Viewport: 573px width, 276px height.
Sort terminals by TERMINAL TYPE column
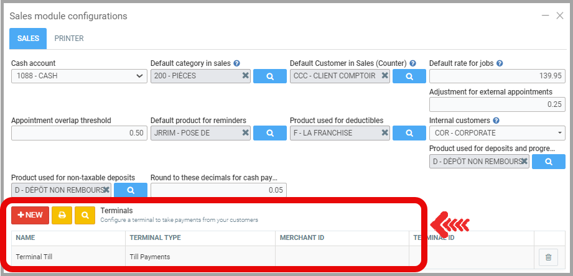point(155,237)
